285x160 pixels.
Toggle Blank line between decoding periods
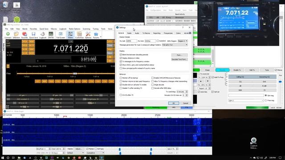pyautogui.click(x=121, y=55)
